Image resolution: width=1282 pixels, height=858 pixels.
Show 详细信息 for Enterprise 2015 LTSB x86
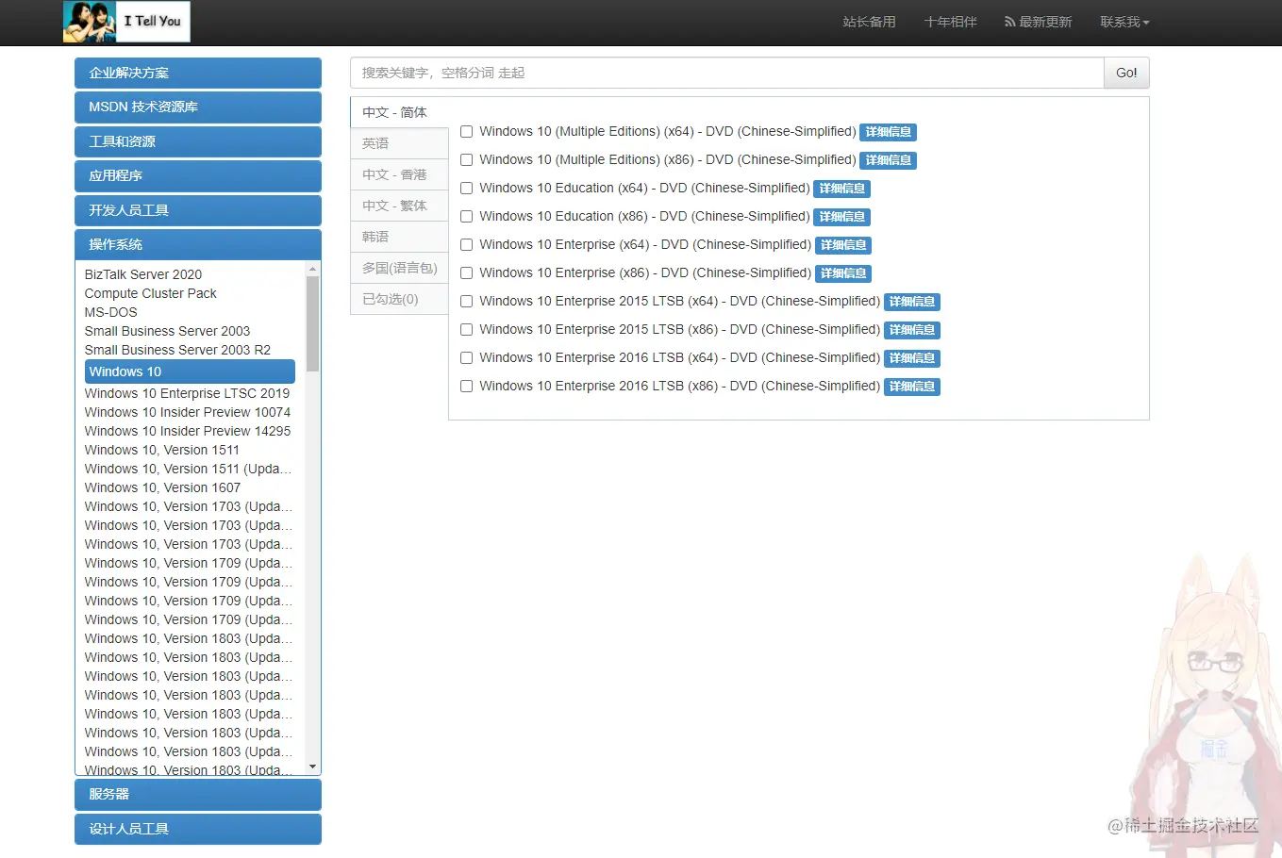click(912, 330)
